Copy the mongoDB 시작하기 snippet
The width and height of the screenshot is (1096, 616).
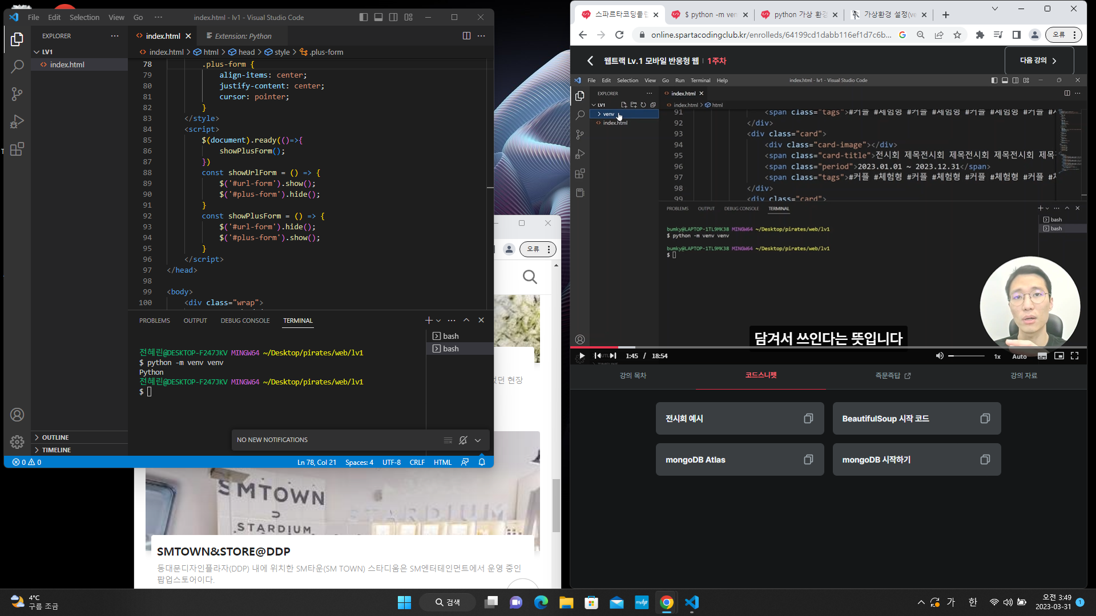coord(985,460)
